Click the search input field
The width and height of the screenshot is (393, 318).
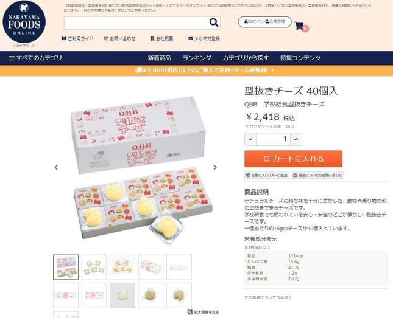tap(136, 23)
